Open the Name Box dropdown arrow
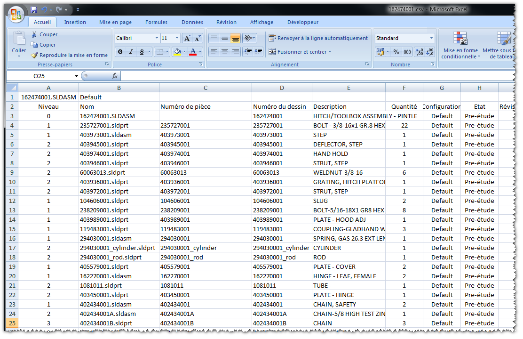 click(x=76, y=76)
